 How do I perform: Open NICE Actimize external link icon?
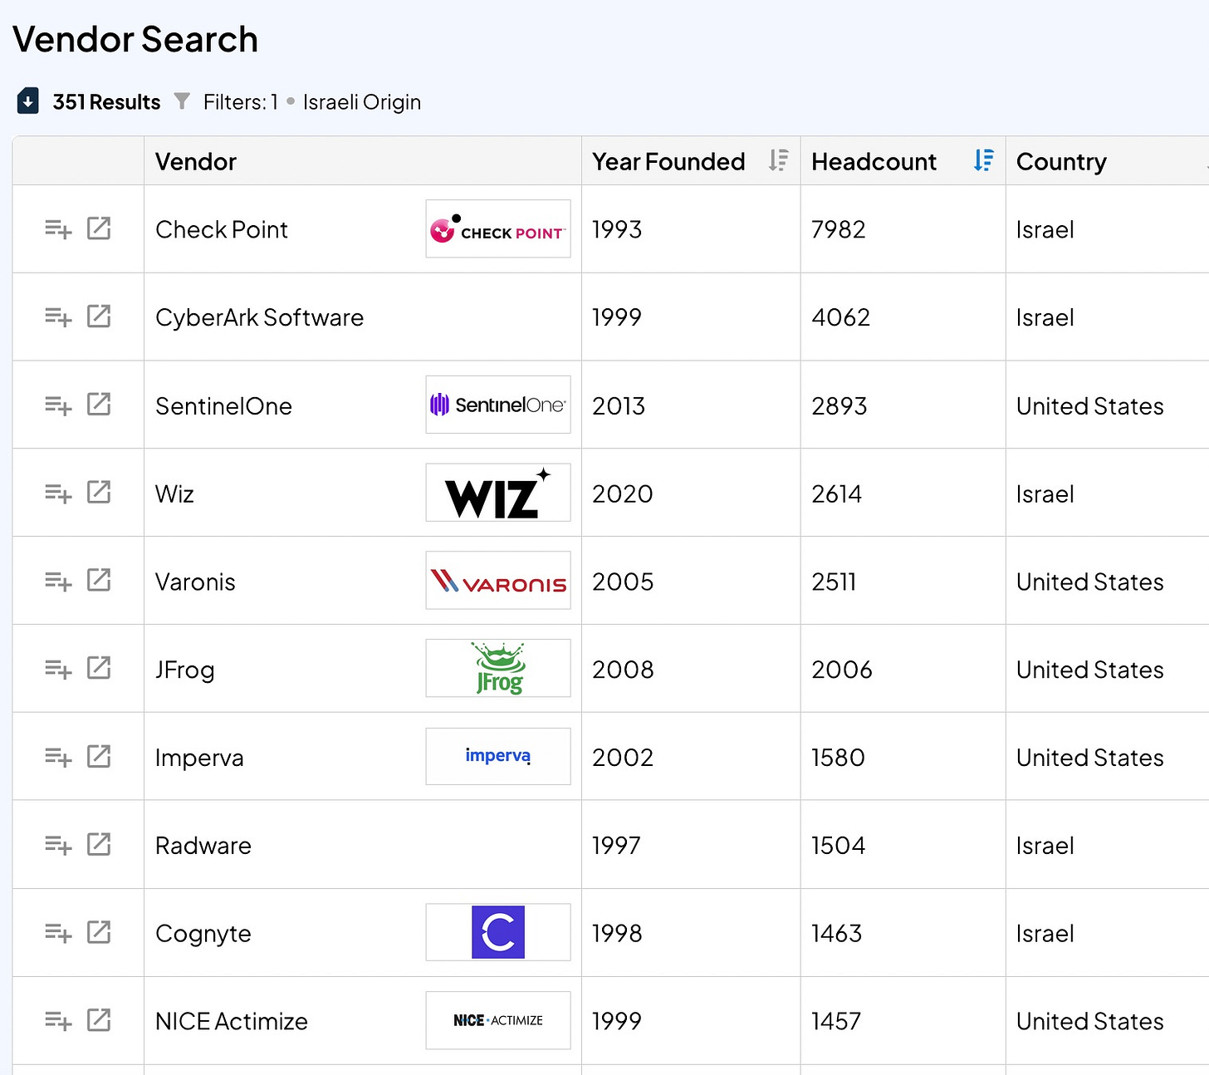point(99,1019)
